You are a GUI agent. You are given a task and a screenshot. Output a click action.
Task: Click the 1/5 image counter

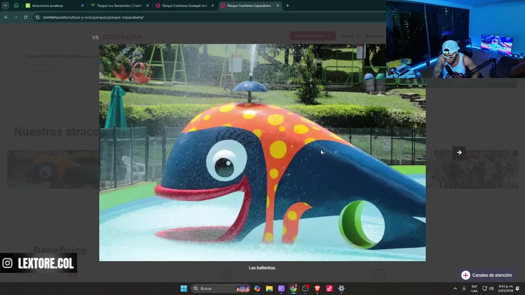(x=95, y=37)
